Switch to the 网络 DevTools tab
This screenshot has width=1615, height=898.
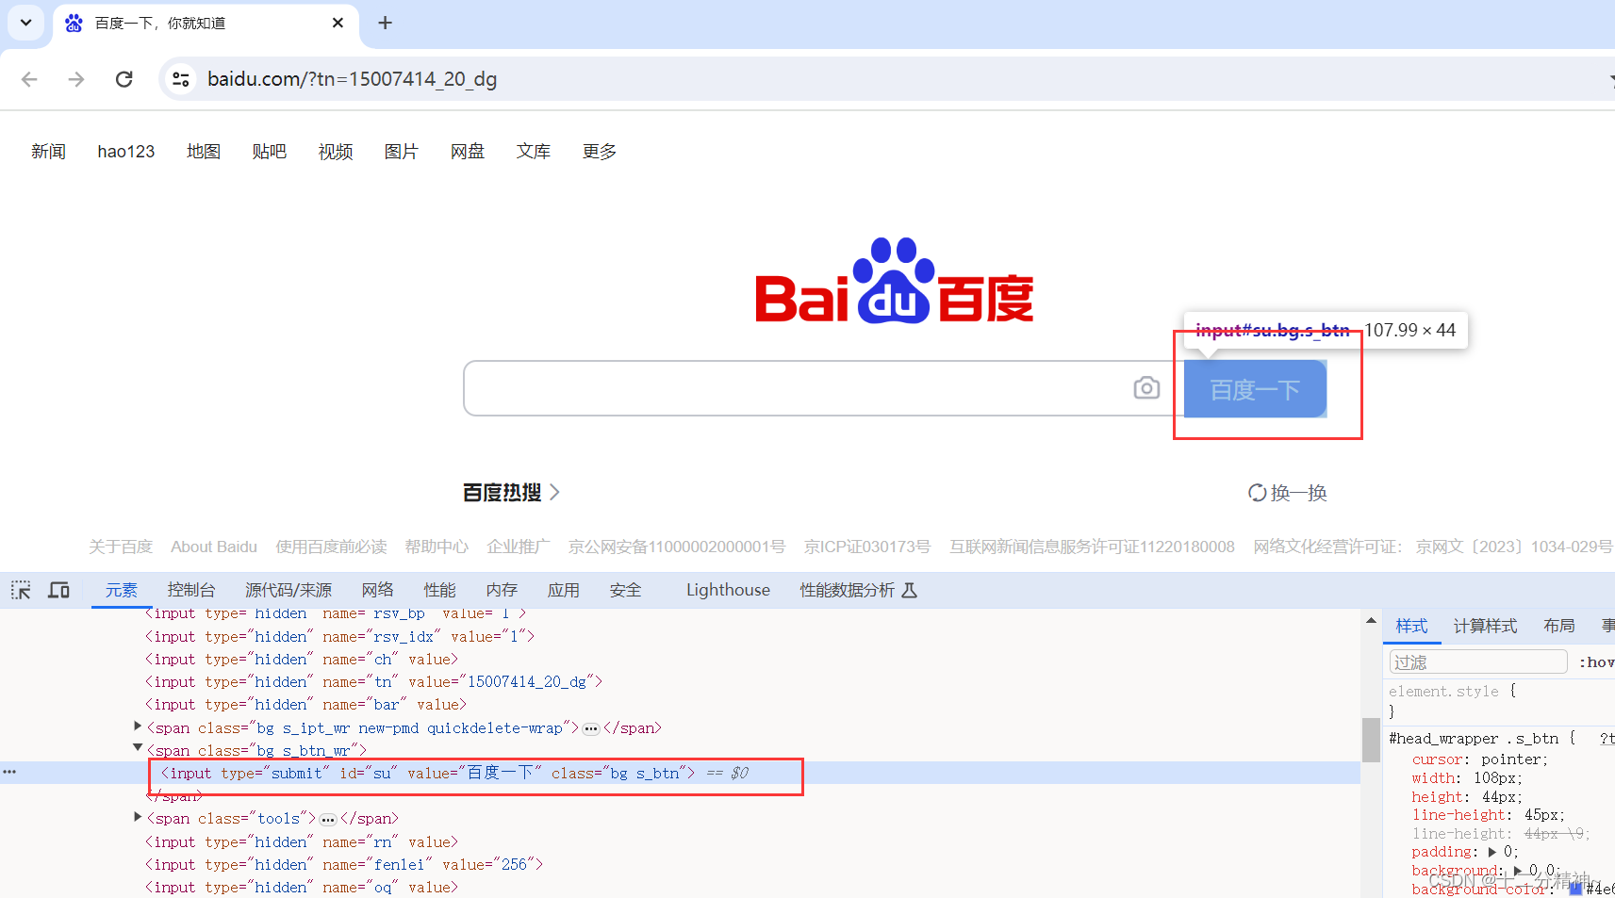pyautogui.click(x=378, y=590)
